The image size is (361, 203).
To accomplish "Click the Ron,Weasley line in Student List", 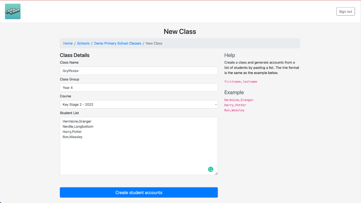I will pos(72,137).
